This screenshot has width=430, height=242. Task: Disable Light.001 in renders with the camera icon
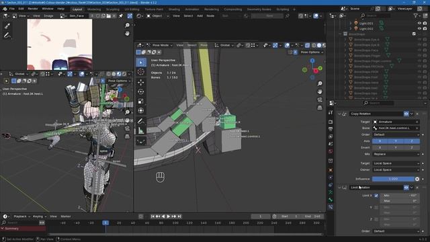coord(425,24)
